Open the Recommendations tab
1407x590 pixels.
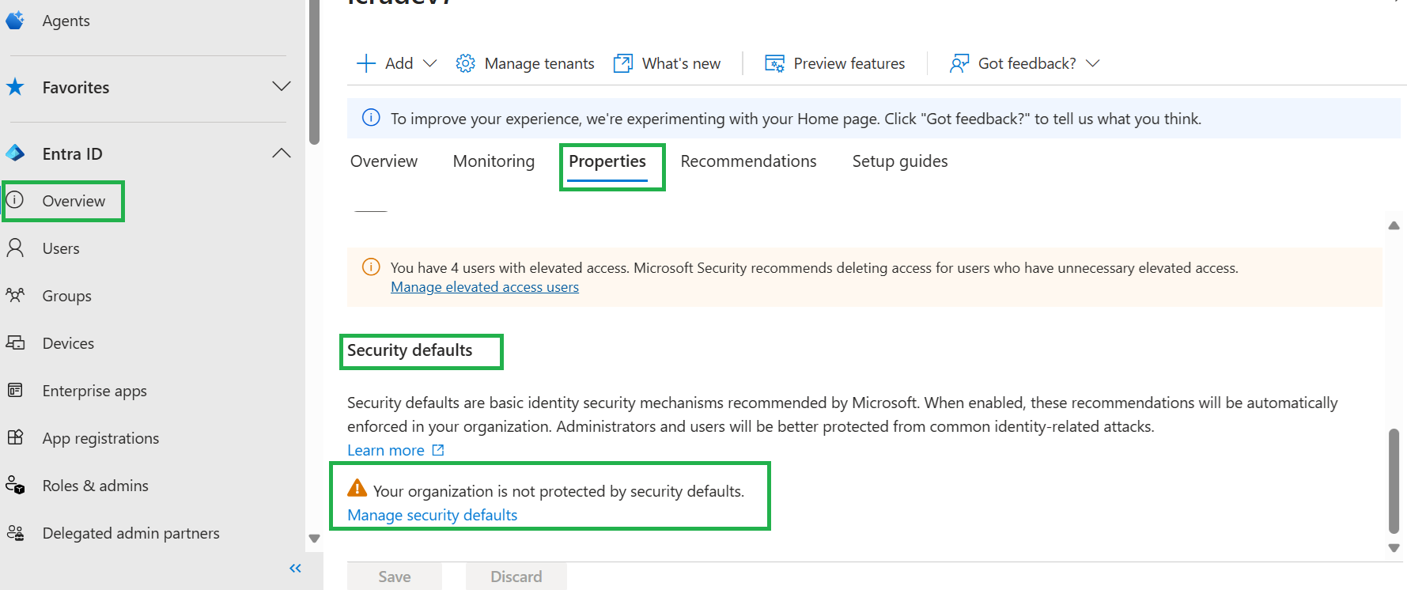748,161
